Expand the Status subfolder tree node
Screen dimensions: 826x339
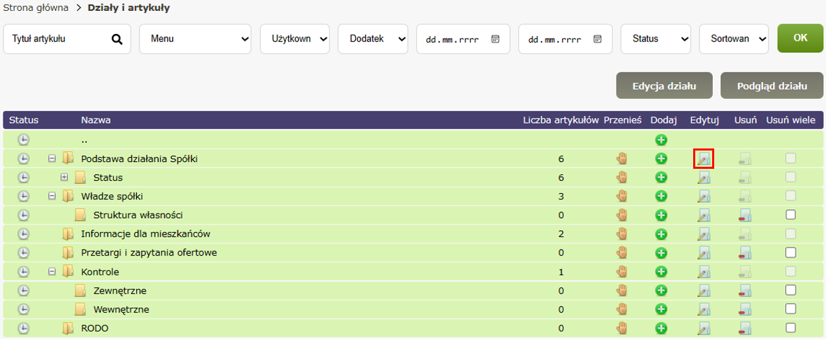click(x=64, y=178)
